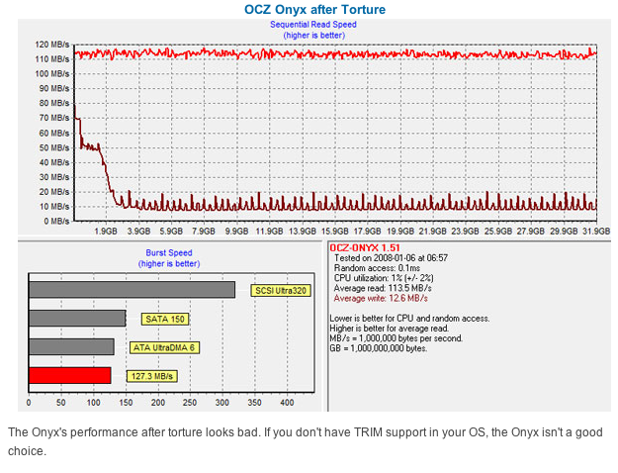Viewport: 618px width, 473px height.
Task: Click 'MB/s = 1,000,000 bytes per second.'
Action: 397,338
